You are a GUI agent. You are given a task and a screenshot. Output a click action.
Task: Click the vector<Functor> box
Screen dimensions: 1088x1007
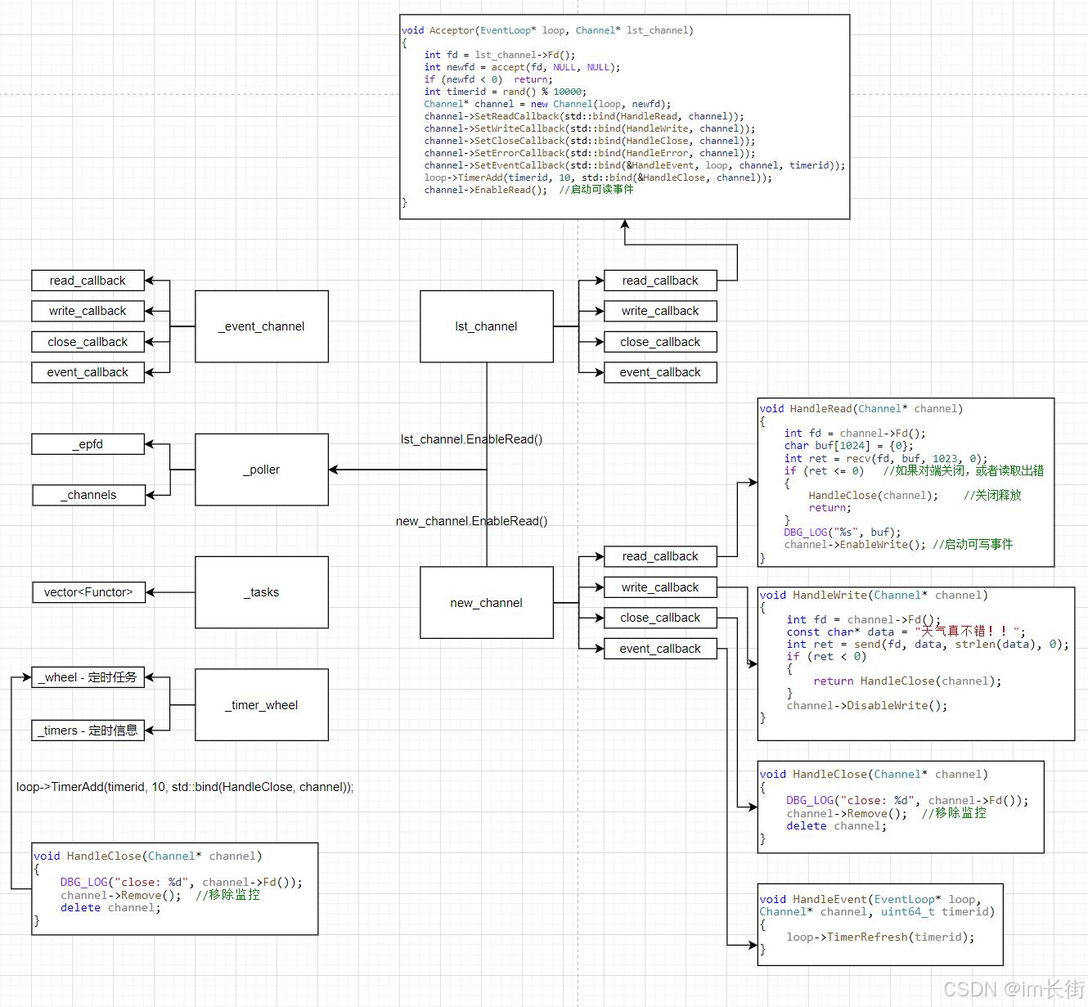tap(88, 592)
